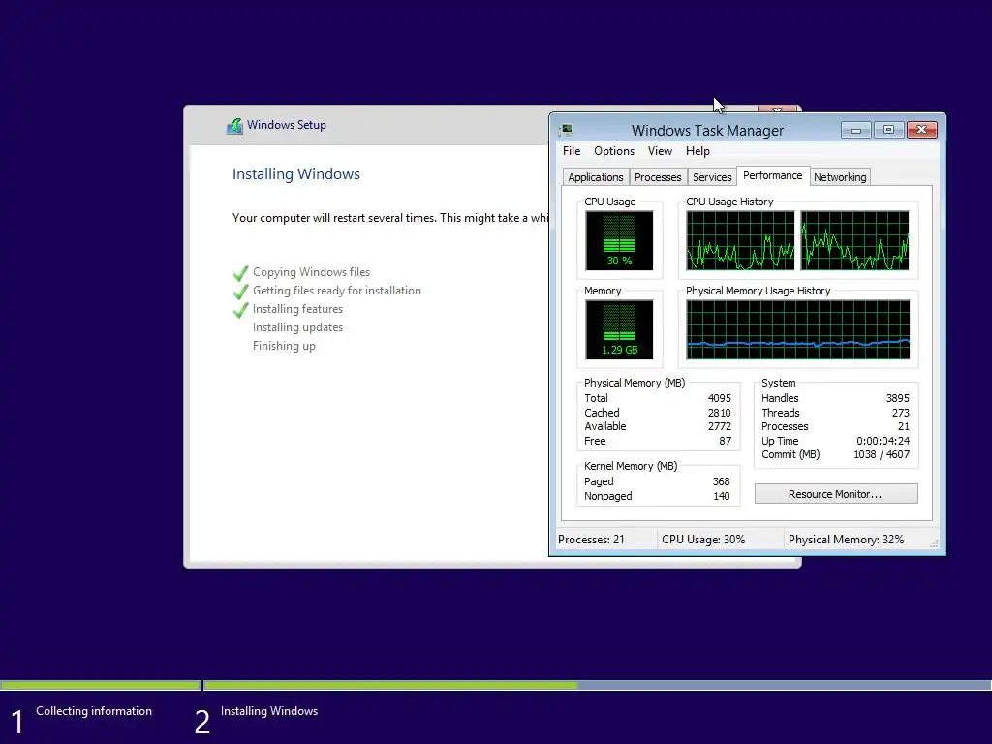Click the 'Installing Windows' heading in Setup

point(296,174)
